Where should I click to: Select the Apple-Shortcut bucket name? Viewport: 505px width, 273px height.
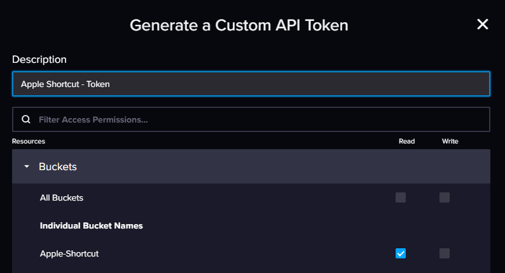point(69,254)
